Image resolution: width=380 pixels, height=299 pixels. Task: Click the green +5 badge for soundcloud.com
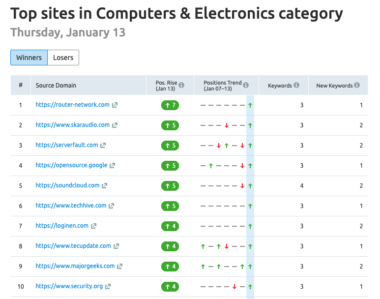[x=170, y=186]
